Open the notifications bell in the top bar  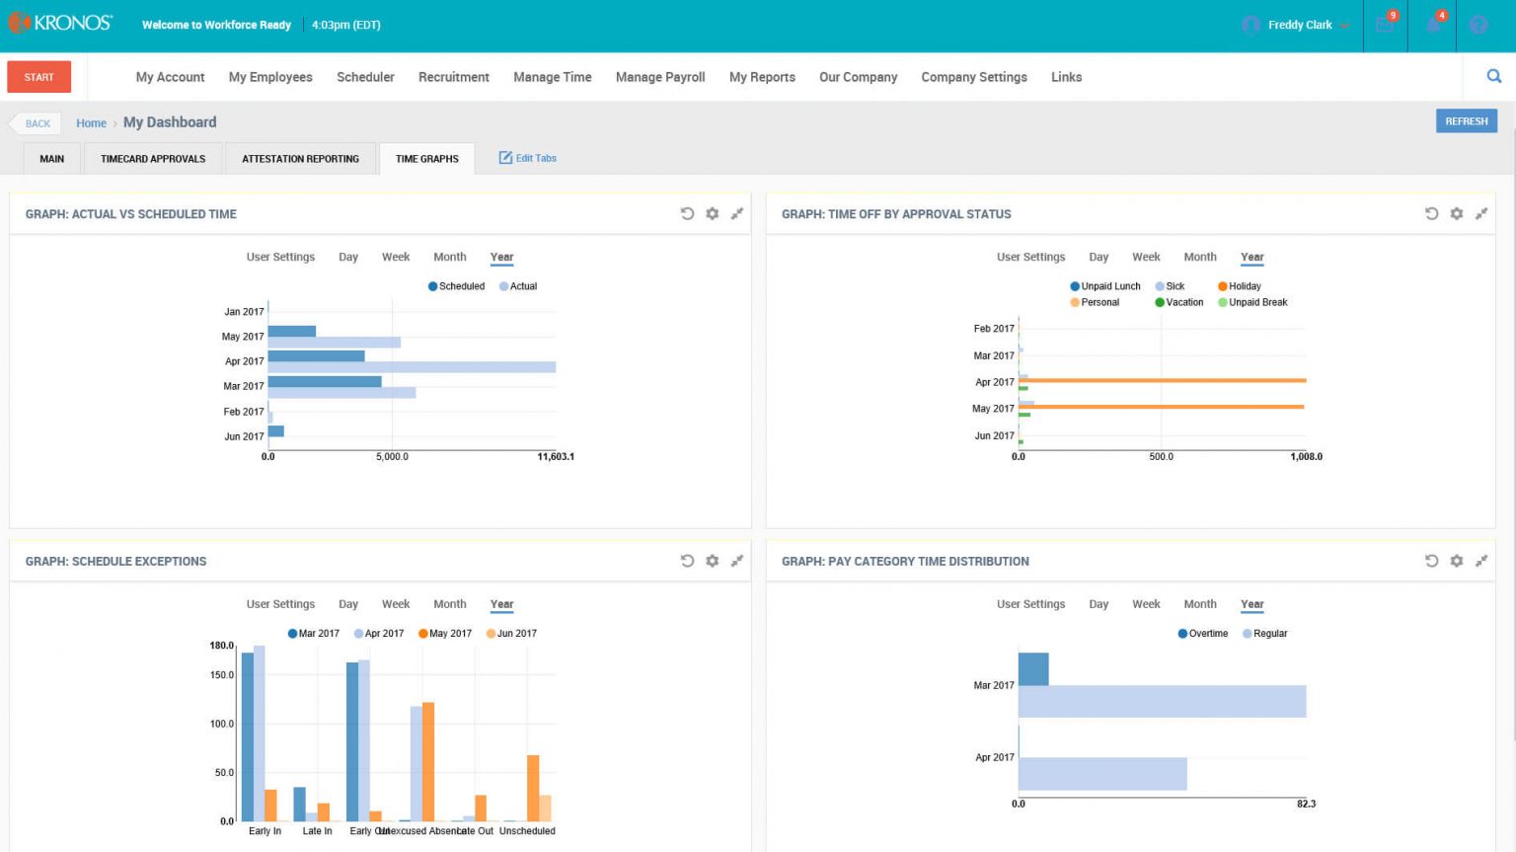point(1432,25)
